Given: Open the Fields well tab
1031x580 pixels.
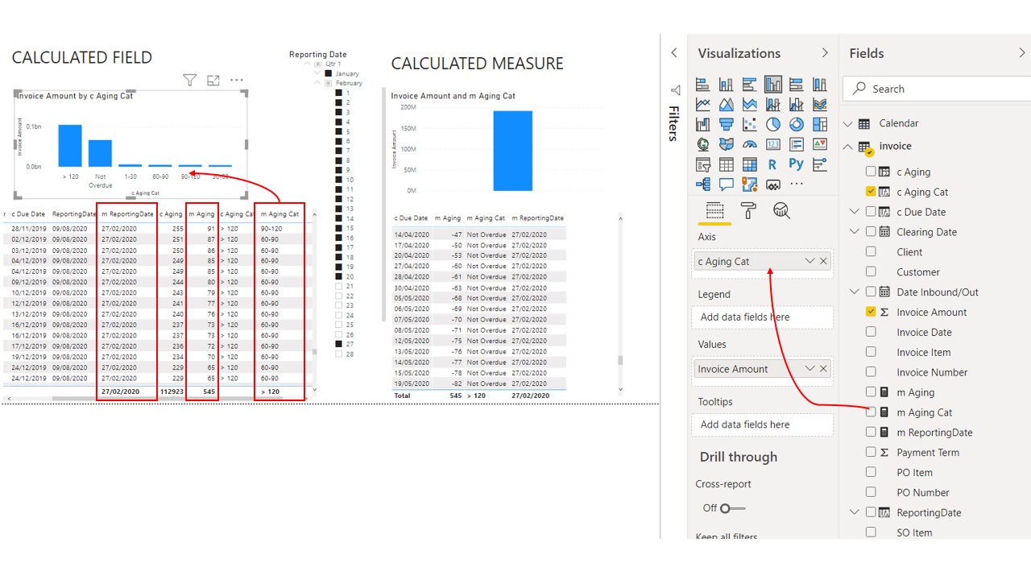Looking at the screenshot, I should pyautogui.click(x=714, y=211).
